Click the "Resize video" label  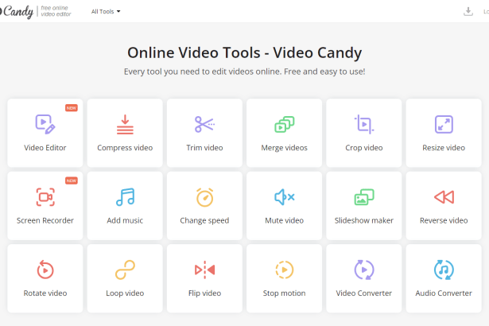click(444, 148)
